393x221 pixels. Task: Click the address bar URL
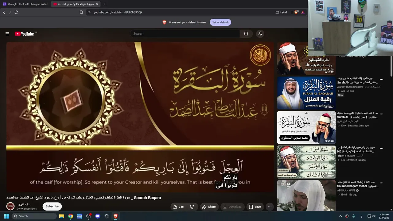118,12
